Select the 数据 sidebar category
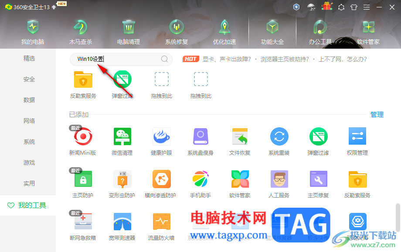 pos(29,100)
